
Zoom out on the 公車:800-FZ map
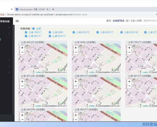22,52
